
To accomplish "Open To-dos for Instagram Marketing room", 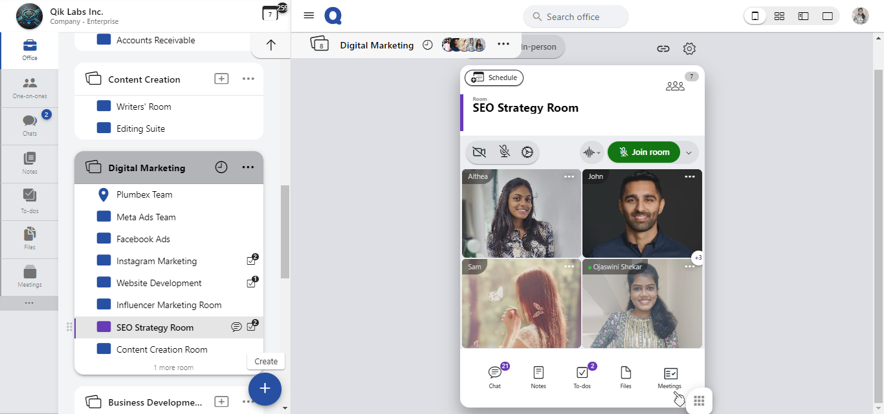I will click(x=252, y=261).
